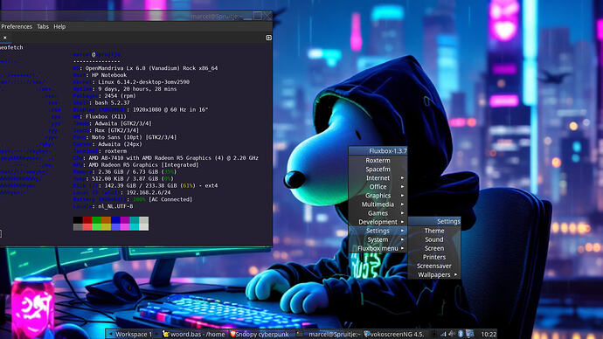This screenshot has height=339, width=603.
Task: Open Screensaver in the Settings submenu
Action: (x=434, y=266)
